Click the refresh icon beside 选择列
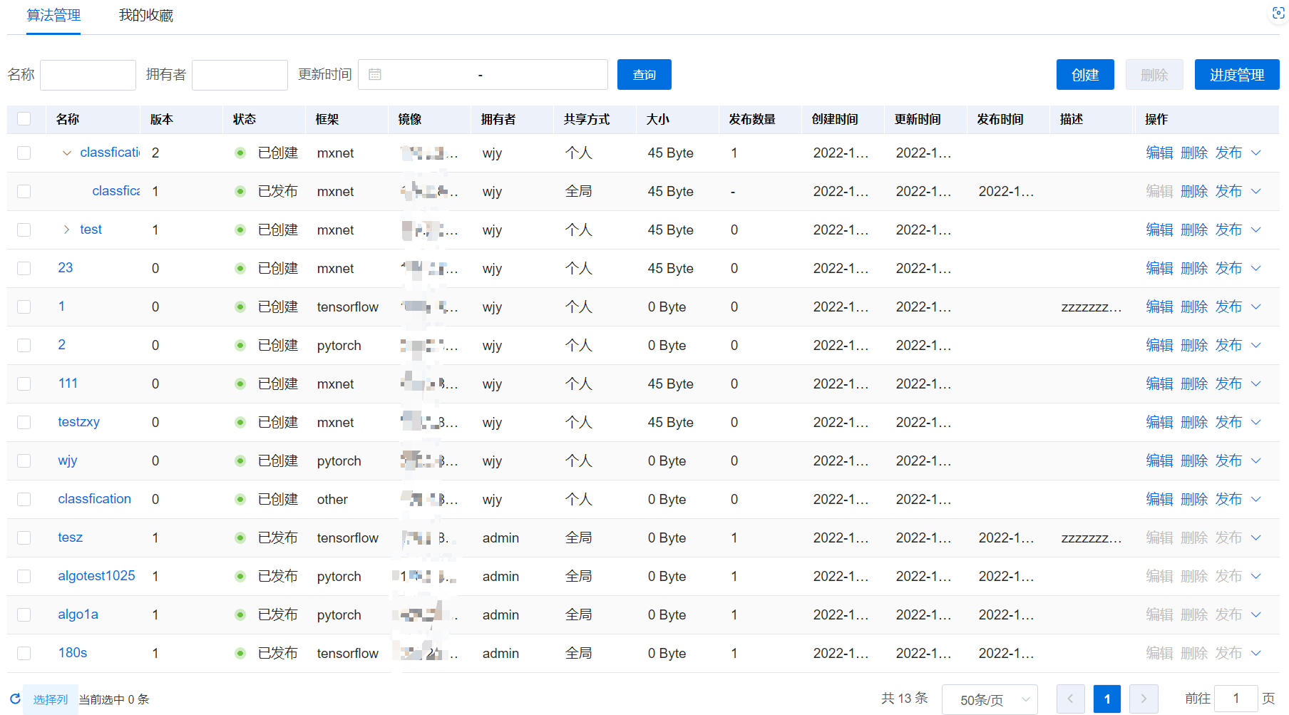1289x715 pixels. coord(15,699)
